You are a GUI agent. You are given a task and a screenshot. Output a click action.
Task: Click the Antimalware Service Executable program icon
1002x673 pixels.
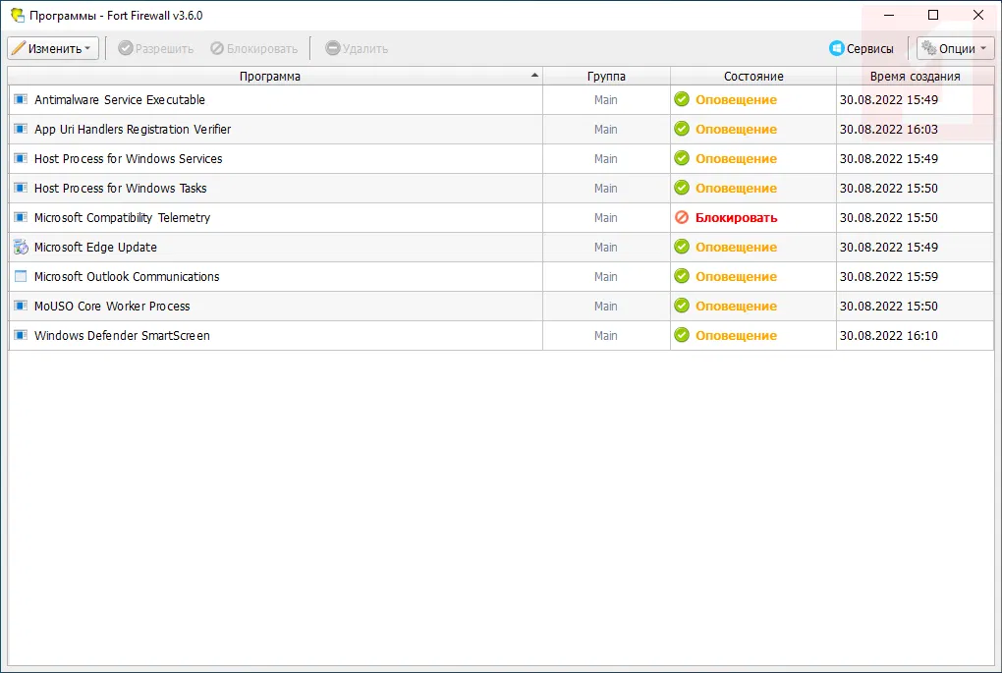coord(21,99)
